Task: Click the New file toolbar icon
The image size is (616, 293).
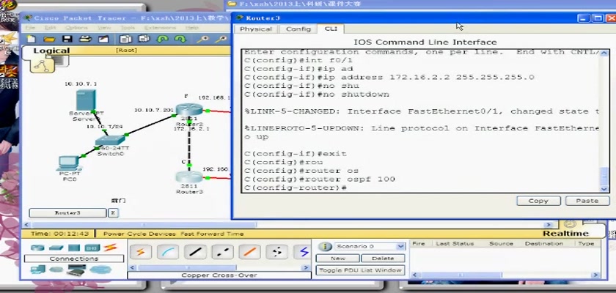Action: click(31, 39)
